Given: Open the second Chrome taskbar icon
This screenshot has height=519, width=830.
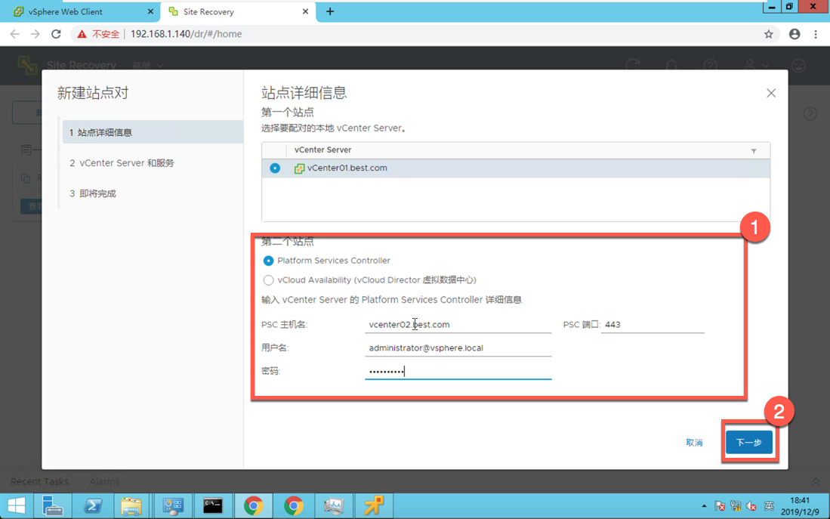Looking at the screenshot, I should (293, 505).
